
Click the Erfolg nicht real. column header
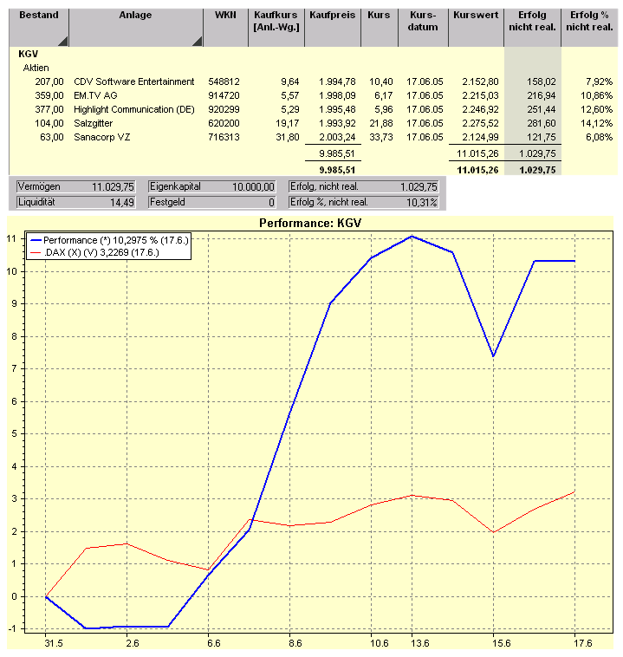tap(533, 28)
